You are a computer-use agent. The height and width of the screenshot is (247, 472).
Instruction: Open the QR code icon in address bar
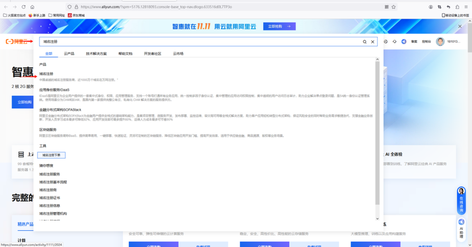pyautogui.click(x=387, y=7)
